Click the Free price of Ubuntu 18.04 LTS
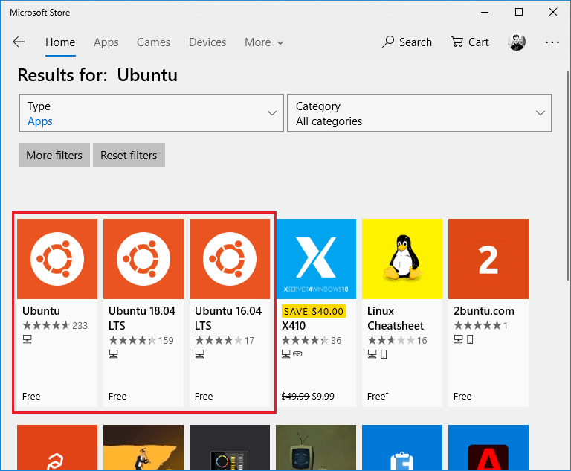571x471 pixels. [x=117, y=397]
